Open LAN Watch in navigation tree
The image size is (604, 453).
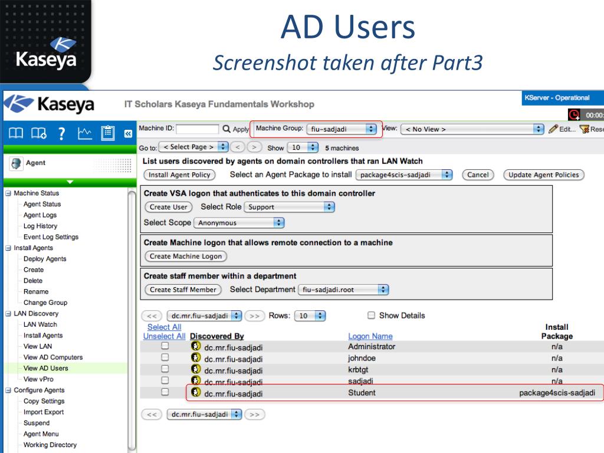[x=40, y=325]
